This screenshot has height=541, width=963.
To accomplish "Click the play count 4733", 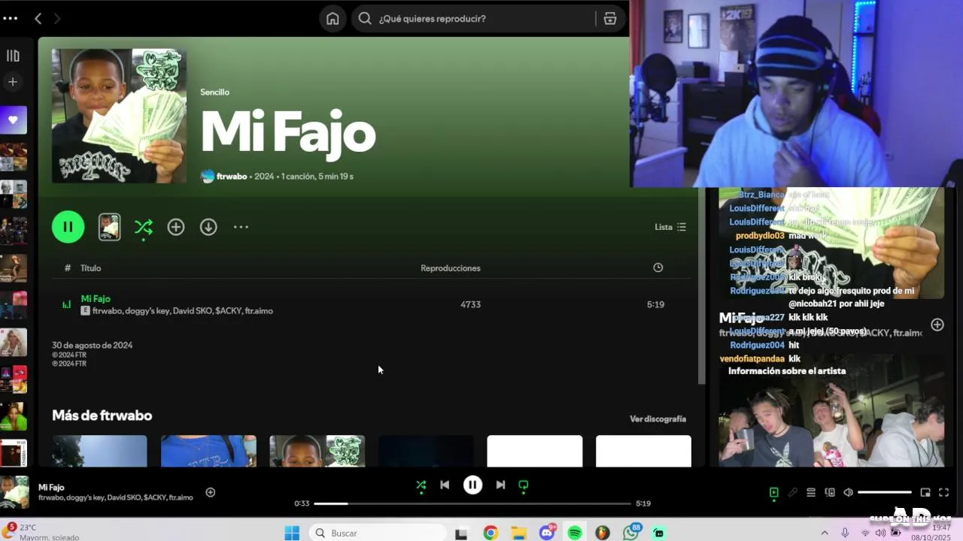I will pos(470,304).
